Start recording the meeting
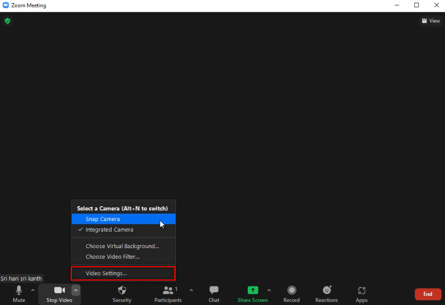 click(291, 294)
